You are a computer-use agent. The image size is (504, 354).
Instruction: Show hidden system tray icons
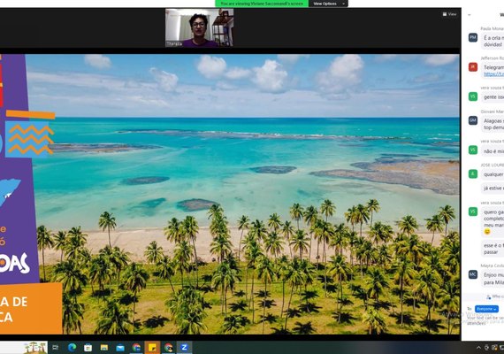click(x=478, y=348)
